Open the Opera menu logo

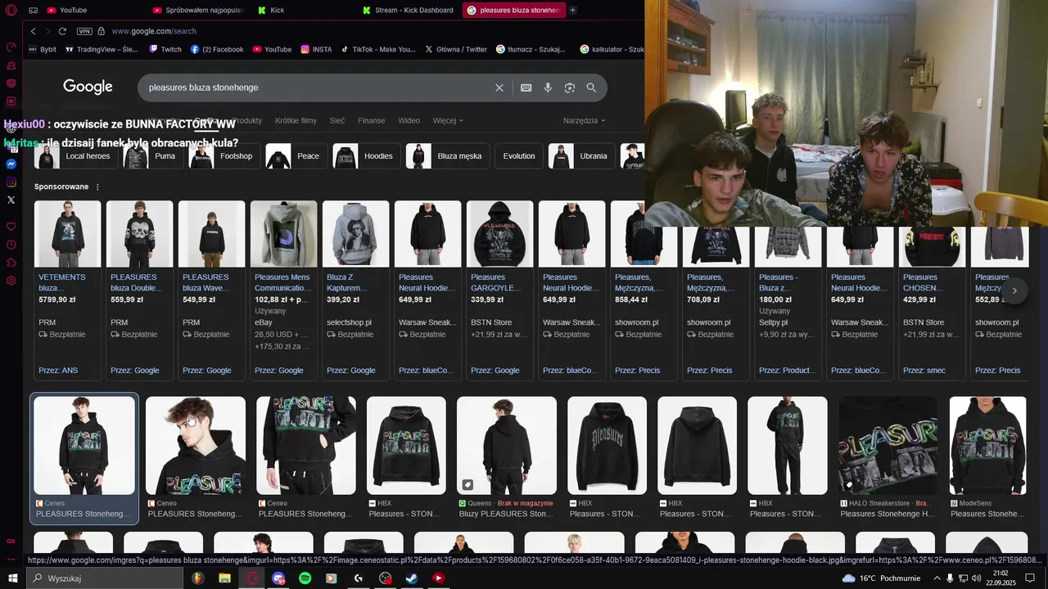[11, 11]
